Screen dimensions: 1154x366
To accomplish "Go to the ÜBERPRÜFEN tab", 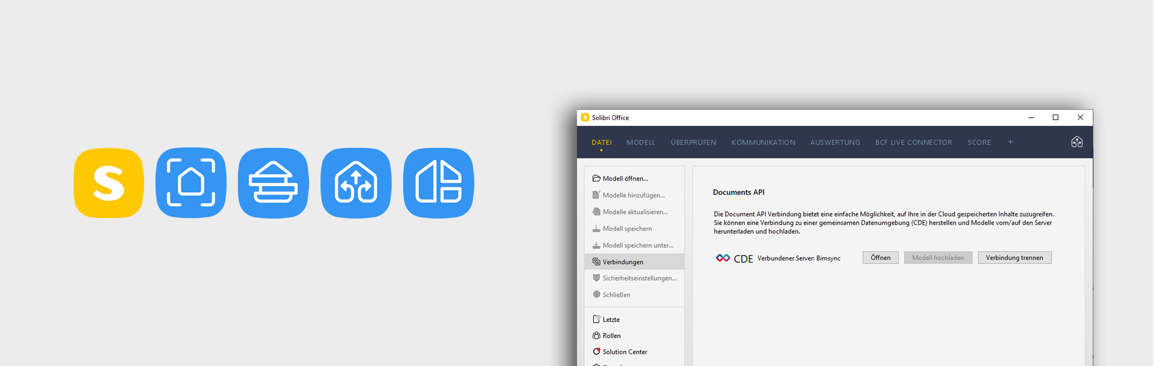I will 693,142.
